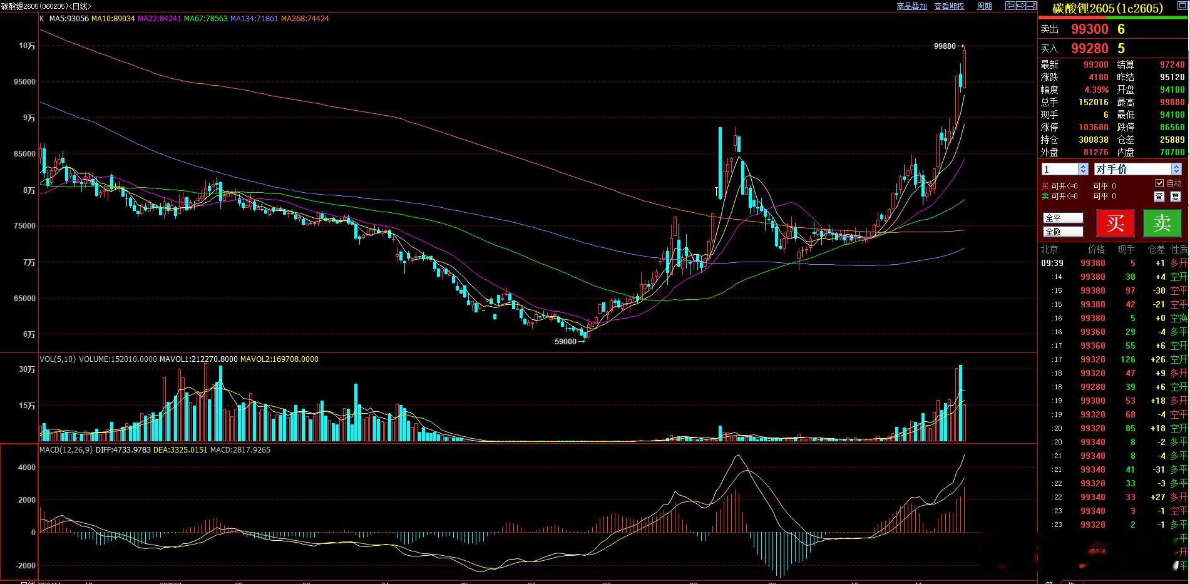Click the 最高 value 99880 in quote panel
Screen dimensions: 1190x584
(1172, 102)
